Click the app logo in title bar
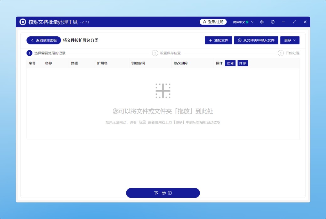This screenshot has width=326, height=219. click(x=23, y=22)
